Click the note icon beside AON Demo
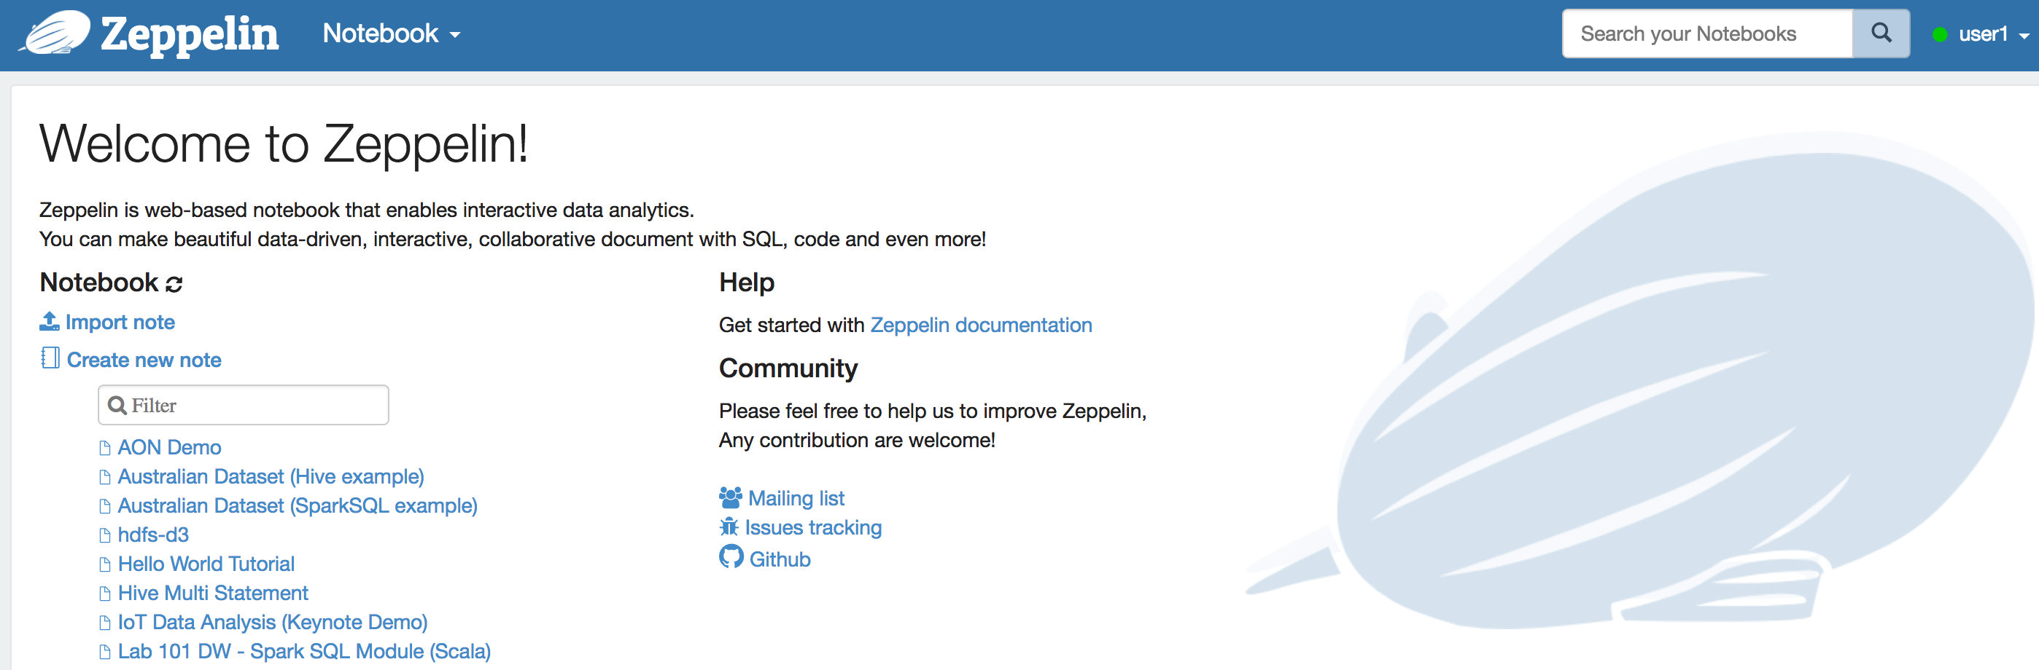2039x670 pixels. 106,447
